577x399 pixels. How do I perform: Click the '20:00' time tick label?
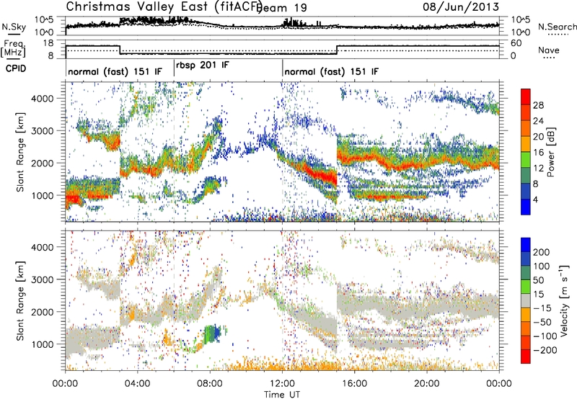click(427, 384)
